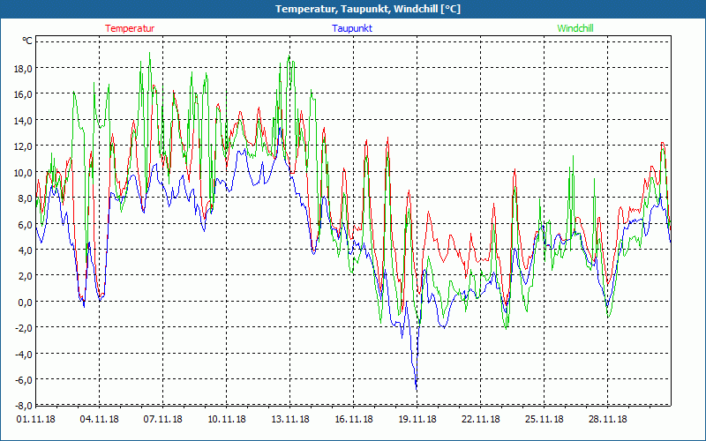The width and height of the screenshot is (706, 441).
Task: Click the 18,0 y-axis value label
Action: pyautogui.click(x=22, y=68)
